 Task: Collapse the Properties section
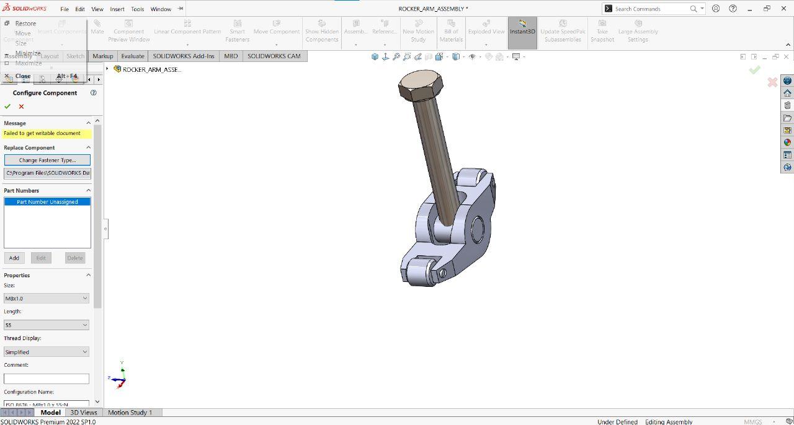pos(88,275)
